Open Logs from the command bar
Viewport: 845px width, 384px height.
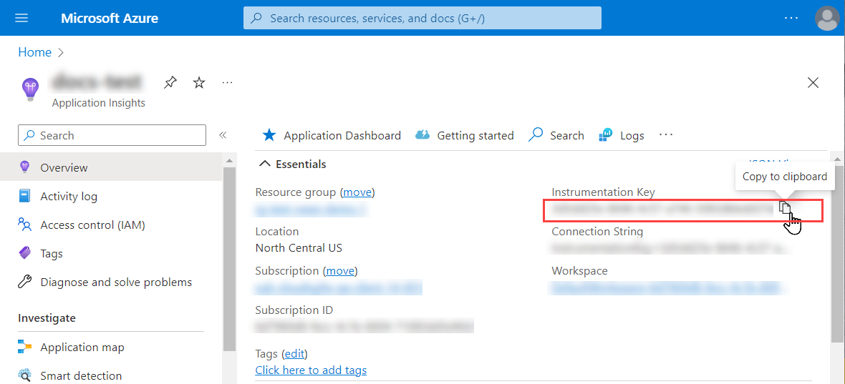pyautogui.click(x=622, y=135)
